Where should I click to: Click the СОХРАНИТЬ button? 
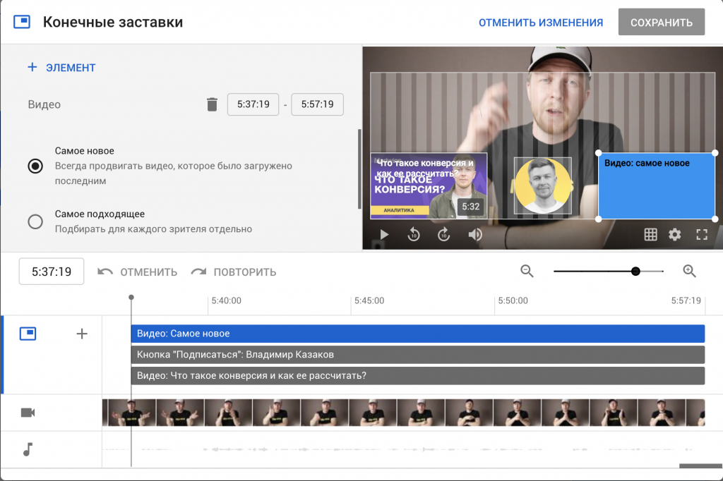661,22
